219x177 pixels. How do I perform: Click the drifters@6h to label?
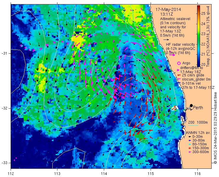(x=192, y=68)
